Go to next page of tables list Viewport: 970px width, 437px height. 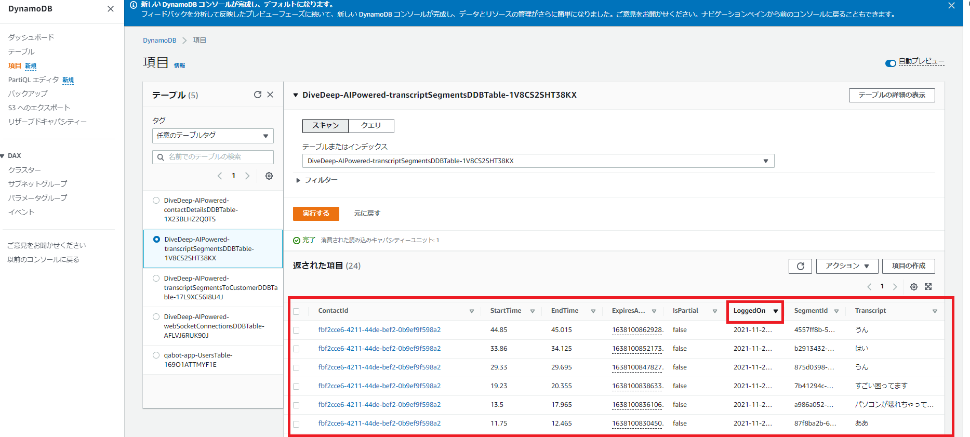pos(247,176)
